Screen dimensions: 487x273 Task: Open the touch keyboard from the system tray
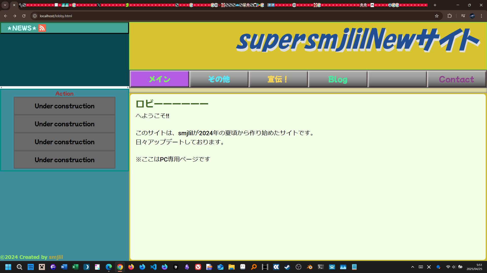(x=421, y=267)
